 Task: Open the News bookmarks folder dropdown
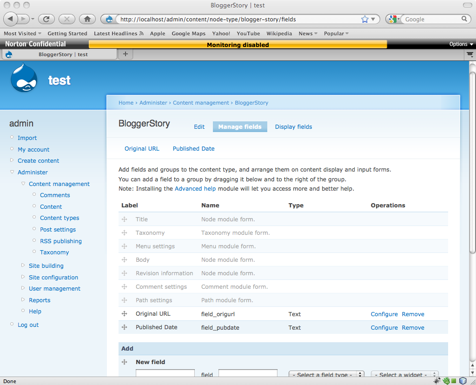click(308, 33)
